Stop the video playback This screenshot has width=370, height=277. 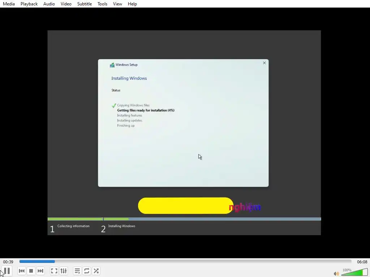point(31,271)
